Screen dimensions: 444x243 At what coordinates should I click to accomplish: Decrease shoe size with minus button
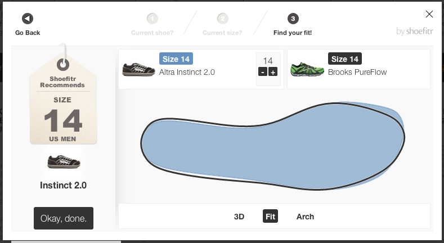[x=263, y=72]
